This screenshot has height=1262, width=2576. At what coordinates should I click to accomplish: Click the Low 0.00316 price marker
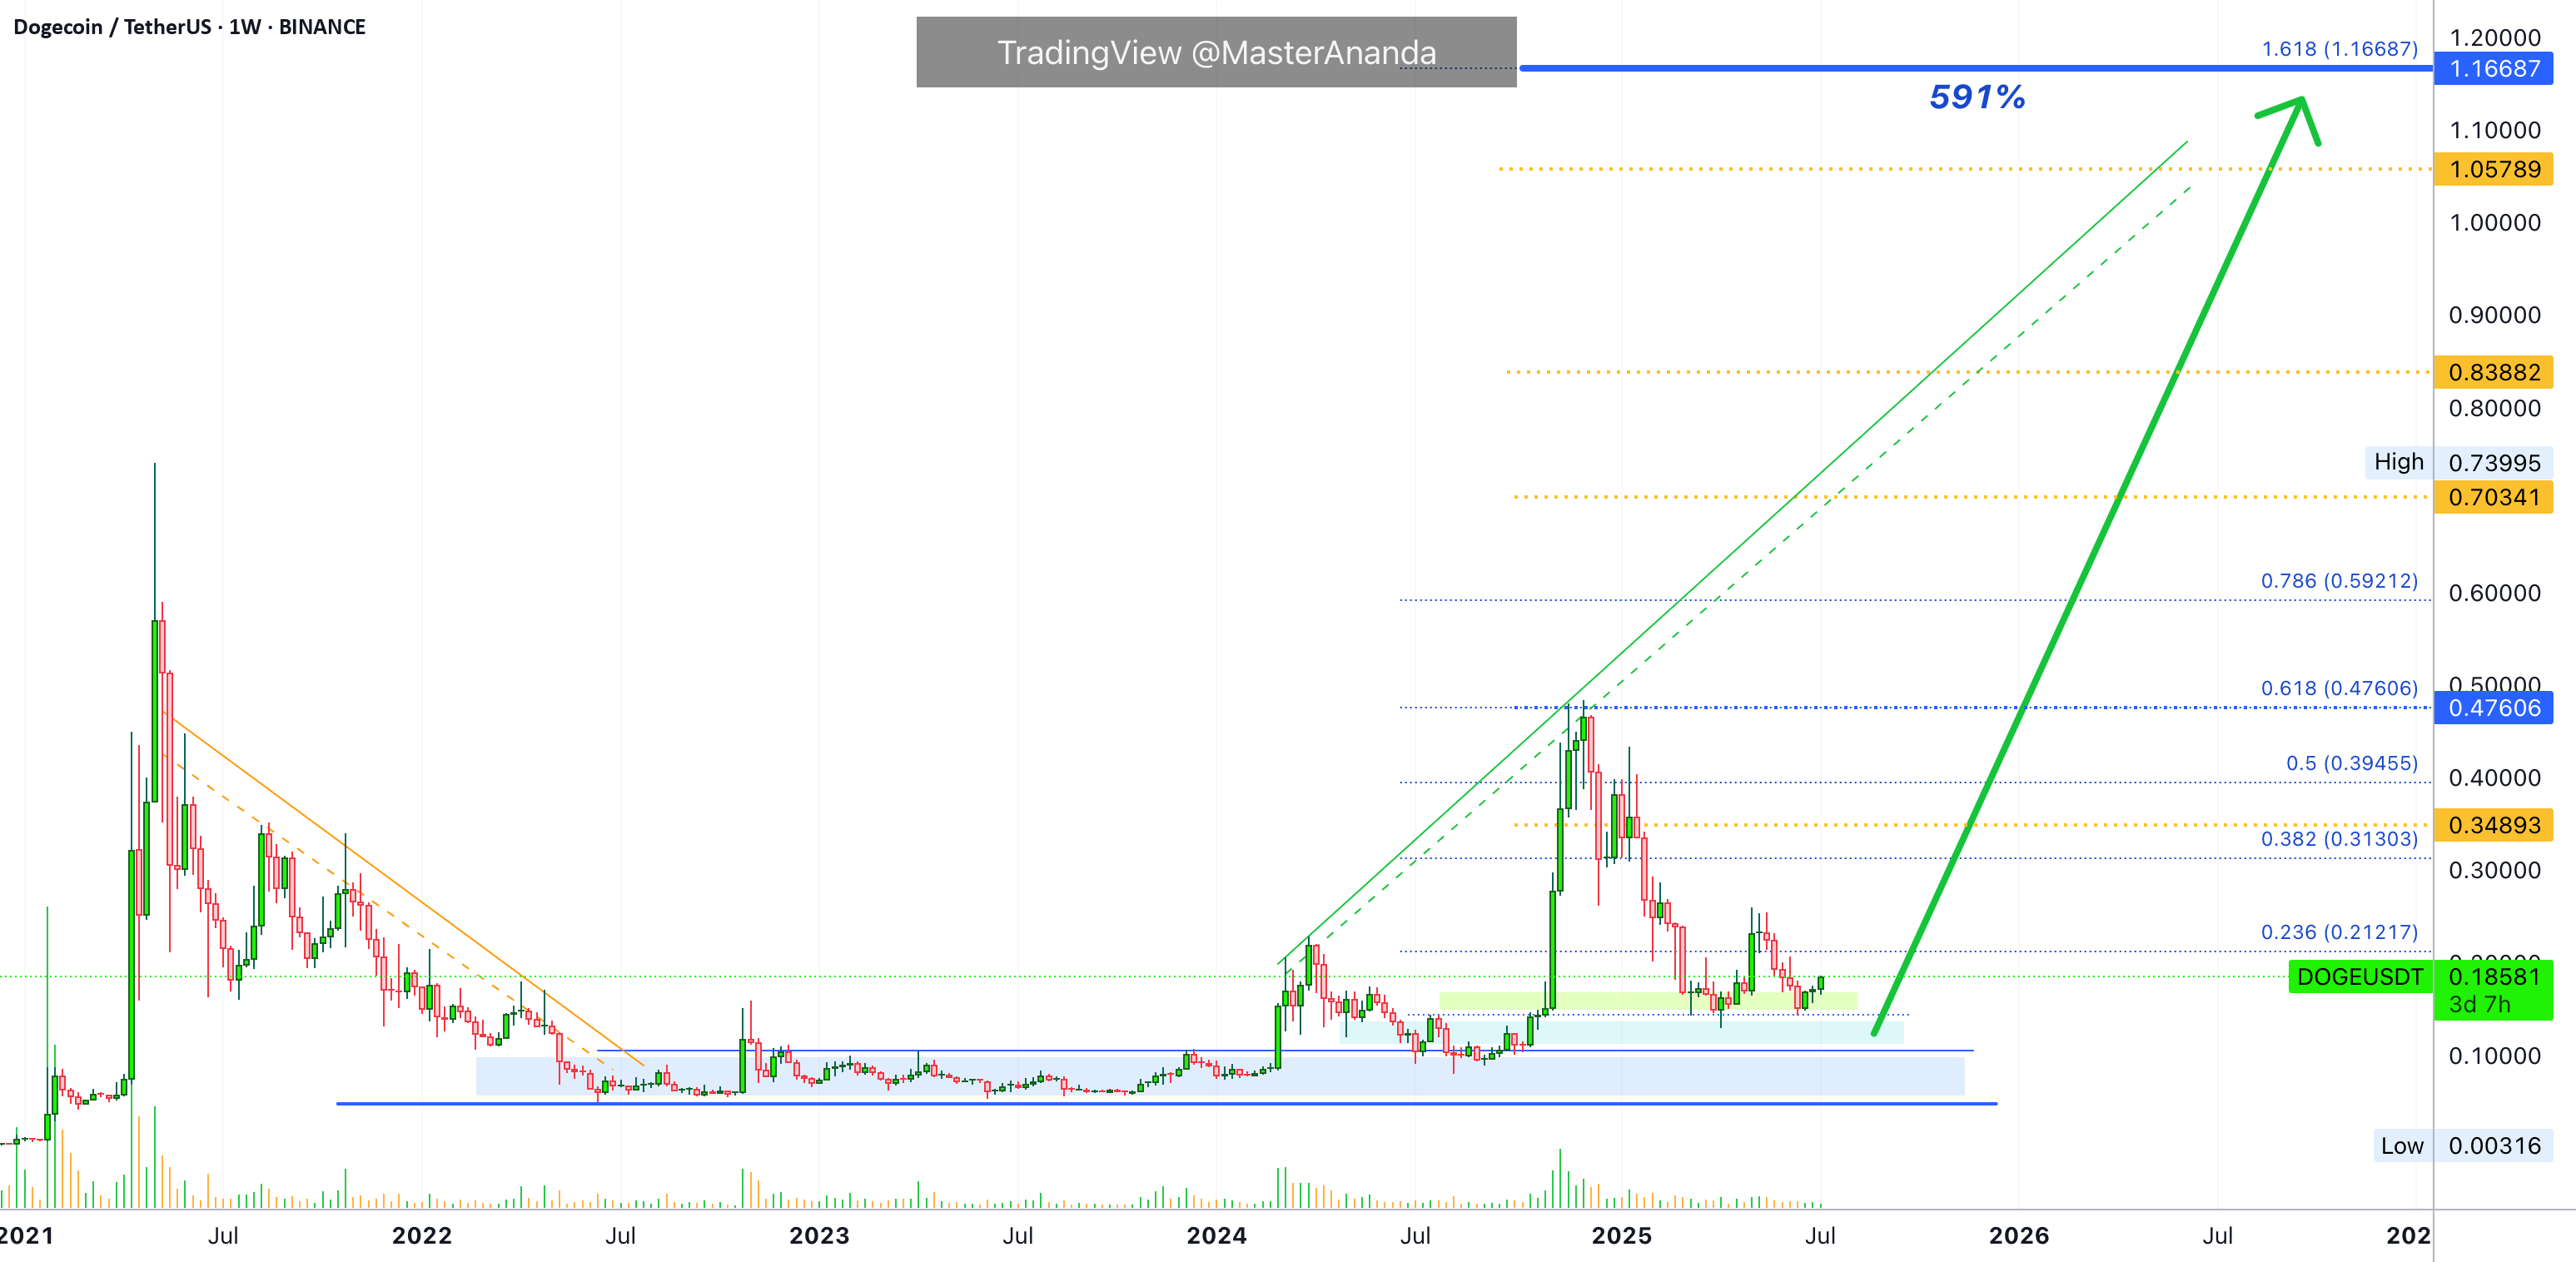tap(2461, 1146)
